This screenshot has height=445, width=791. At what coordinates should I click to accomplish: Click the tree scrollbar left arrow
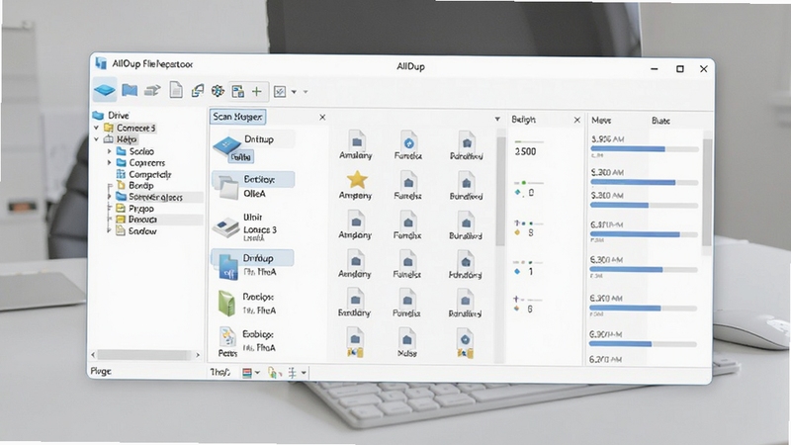click(93, 355)
